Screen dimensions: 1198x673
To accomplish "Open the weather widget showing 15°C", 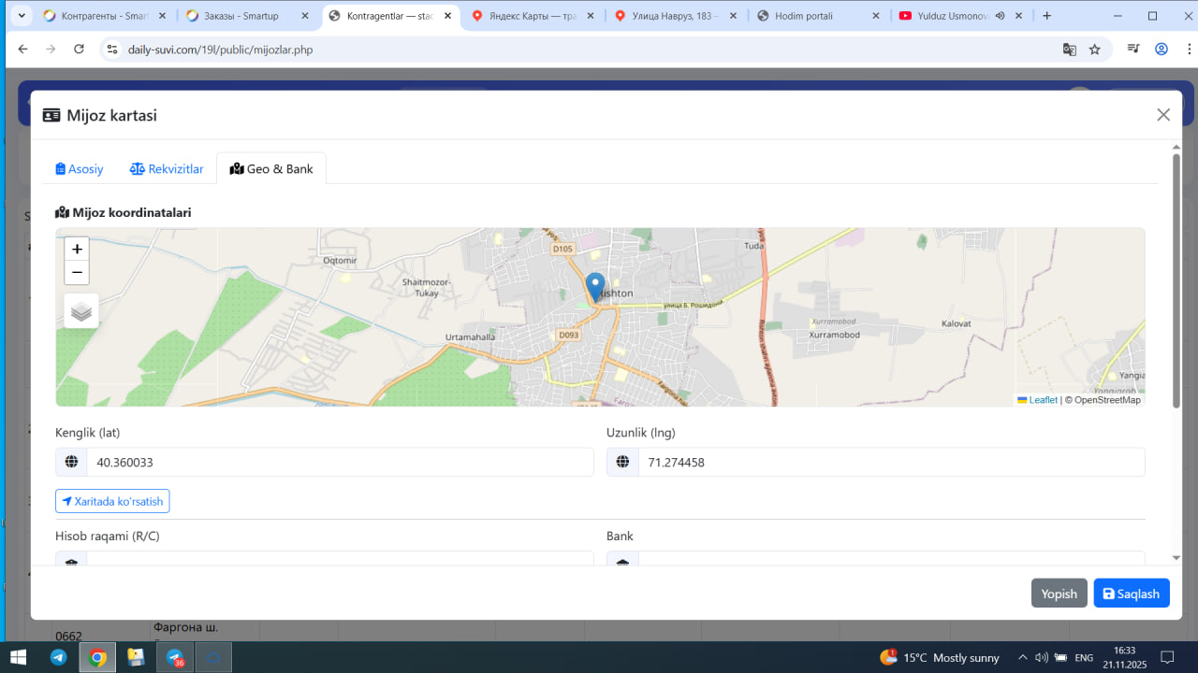I will coord(940,658).
